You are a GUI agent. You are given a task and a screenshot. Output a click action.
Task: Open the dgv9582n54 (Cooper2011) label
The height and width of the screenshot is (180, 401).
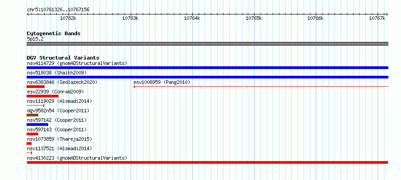click(58, 111)
